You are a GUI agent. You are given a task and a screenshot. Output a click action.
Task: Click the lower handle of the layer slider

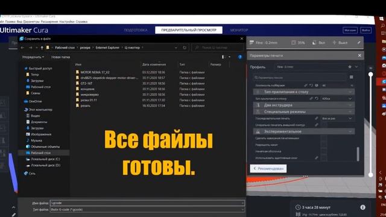[370, 175]
